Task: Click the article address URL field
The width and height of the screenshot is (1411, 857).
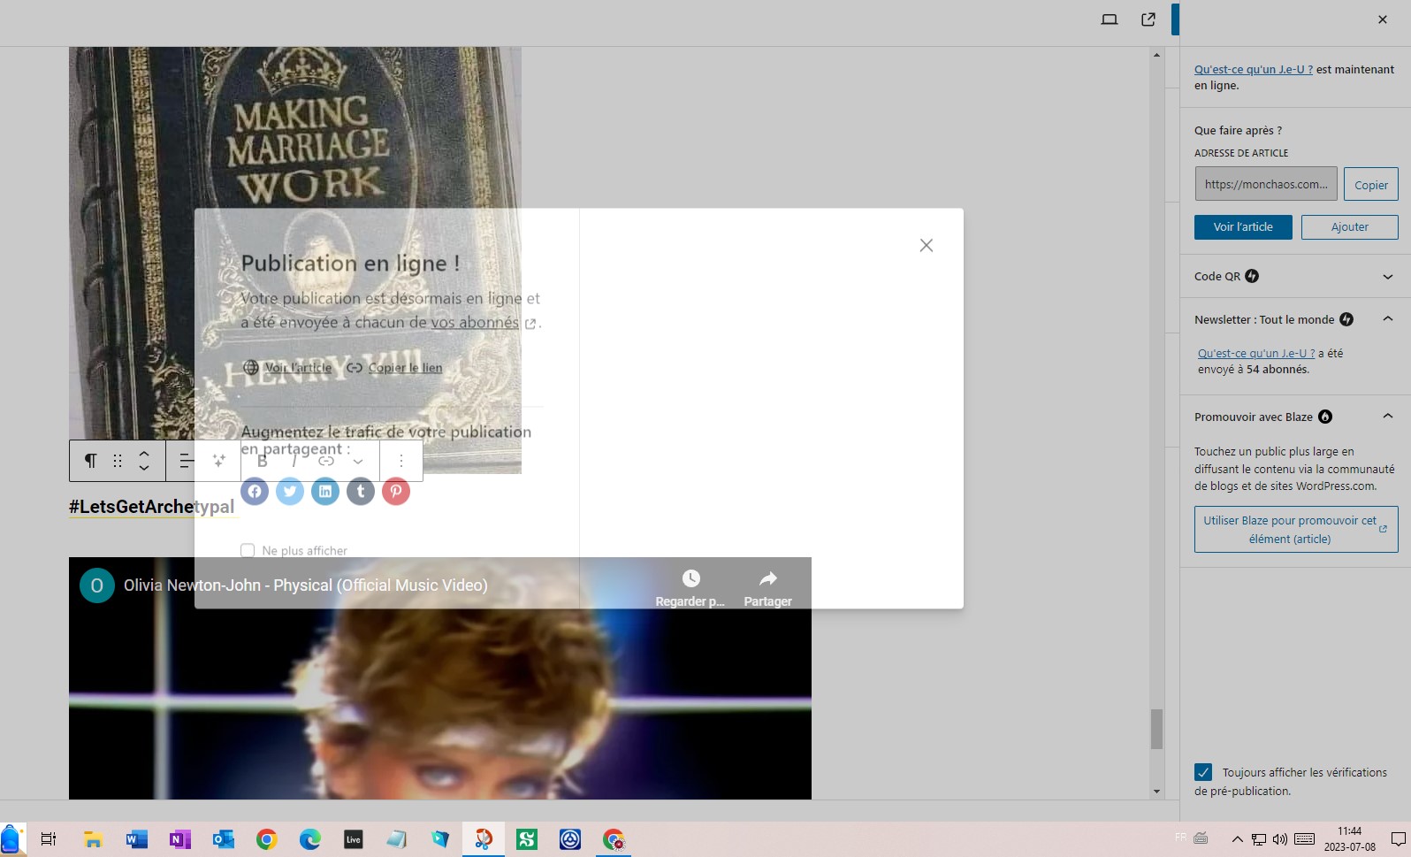Action: (1265, 185)
